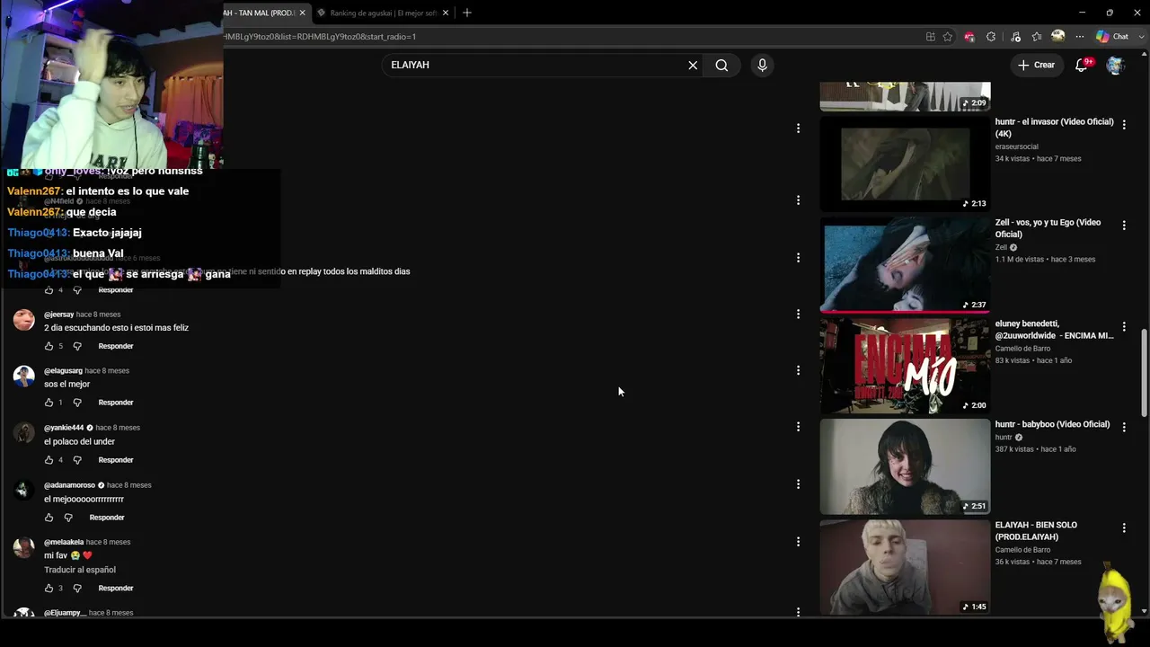The image size is (1150, 647).
Task: Open options for 'huntr - babyboo' video
Action: pos(1124,428)
